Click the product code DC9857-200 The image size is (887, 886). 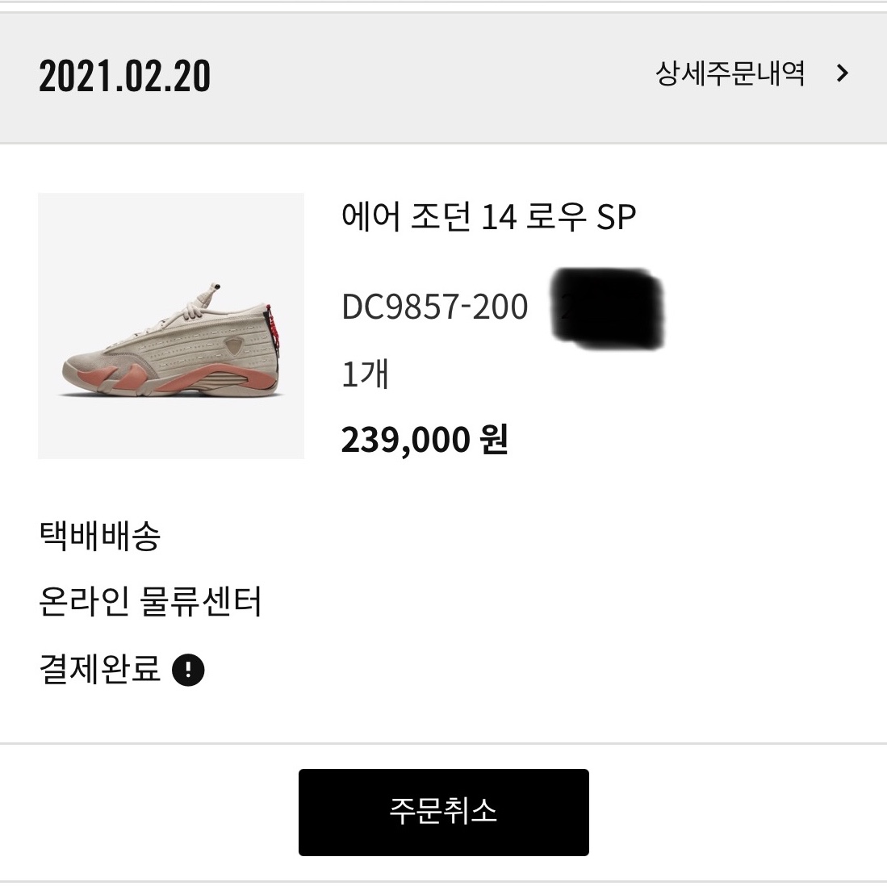pos(435,307)
